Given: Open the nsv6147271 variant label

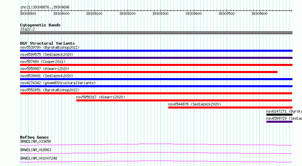Looking at the screenshot, I should click(x=284, y=111).
